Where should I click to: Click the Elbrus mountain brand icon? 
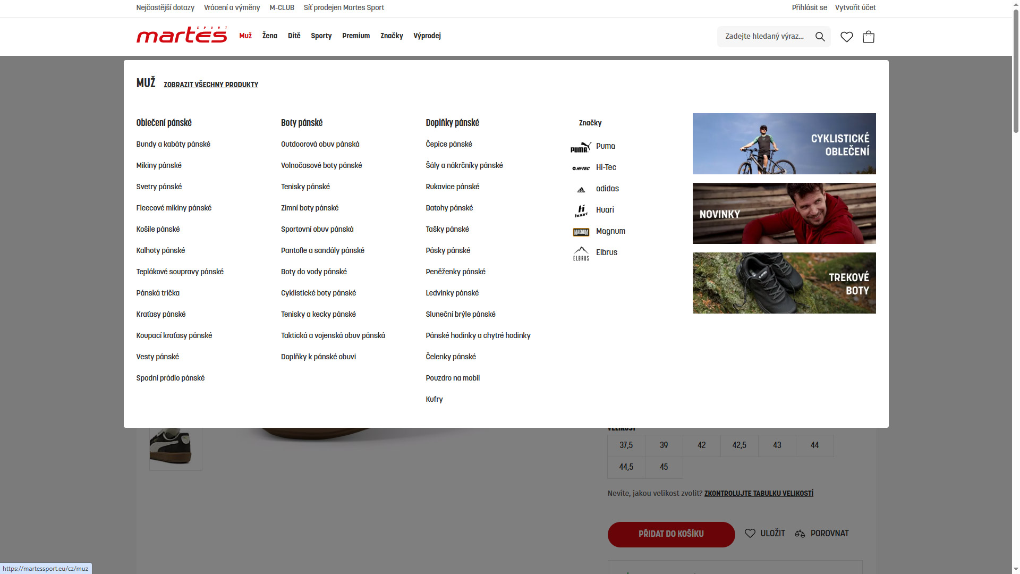pos(581,254)
